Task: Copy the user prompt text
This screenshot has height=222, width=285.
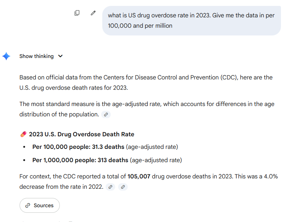Action: tap(77, 13)
